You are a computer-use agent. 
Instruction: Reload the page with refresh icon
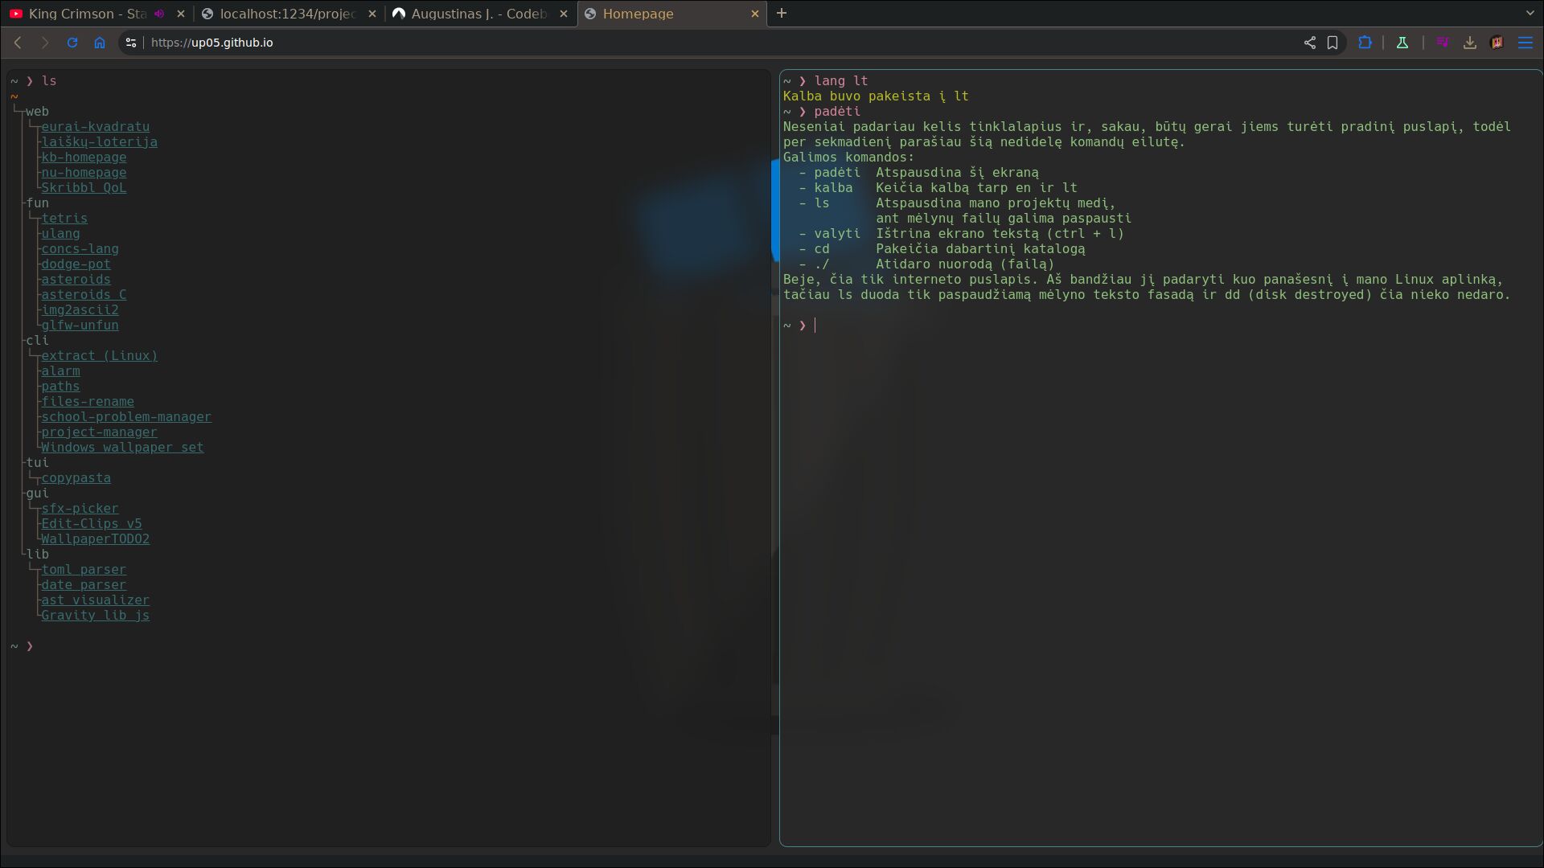pos(72,43)
